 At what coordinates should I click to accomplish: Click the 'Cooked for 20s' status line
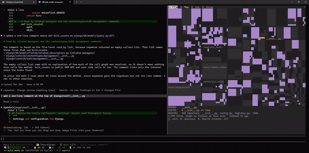point(22,84)
